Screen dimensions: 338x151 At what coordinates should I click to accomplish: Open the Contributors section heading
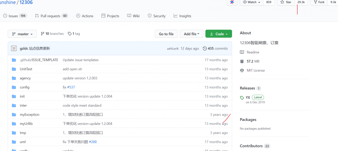click(251, 146)
